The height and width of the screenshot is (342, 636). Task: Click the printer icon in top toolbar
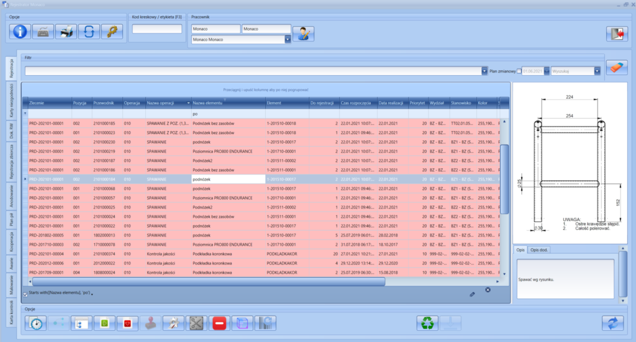[x=65, y=32]
